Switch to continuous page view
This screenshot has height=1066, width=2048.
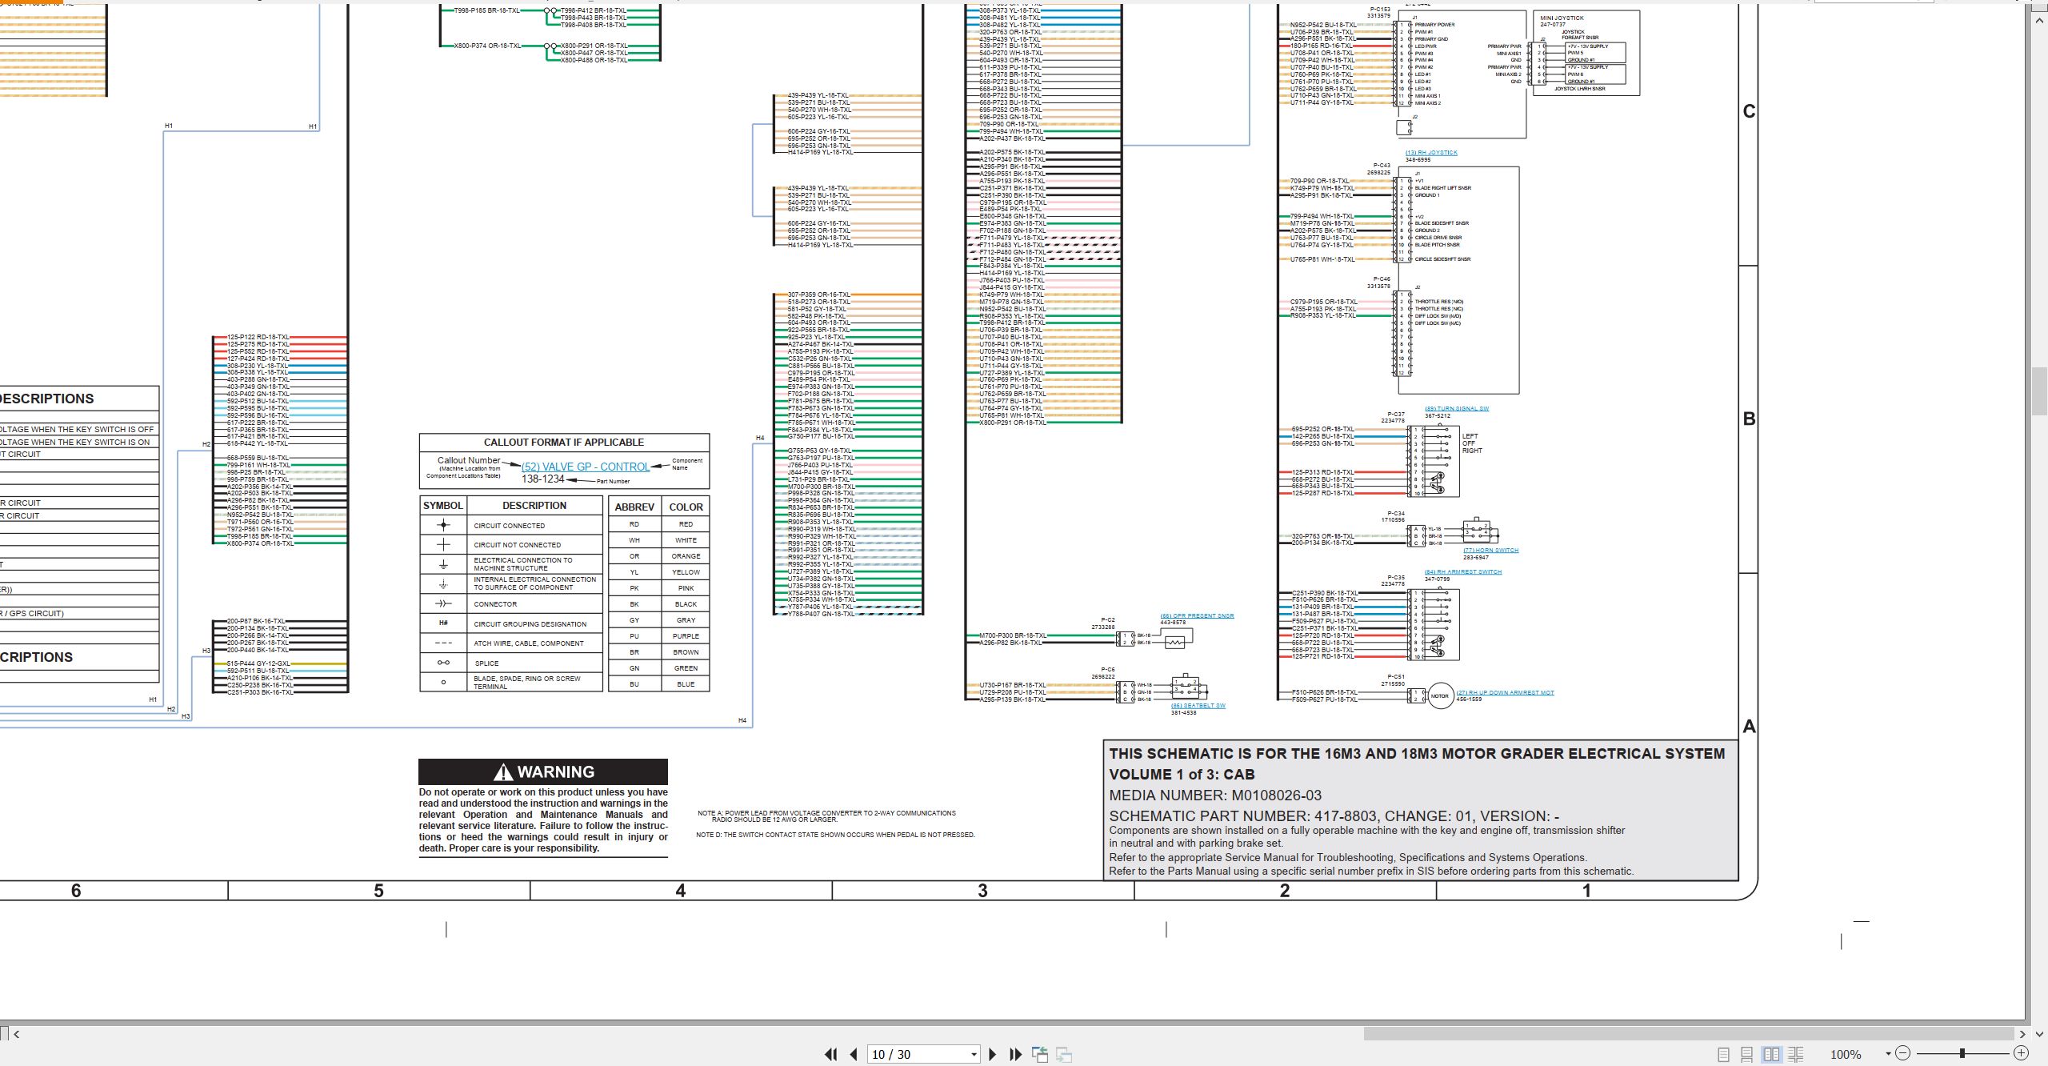(x=1747, y=1054)
